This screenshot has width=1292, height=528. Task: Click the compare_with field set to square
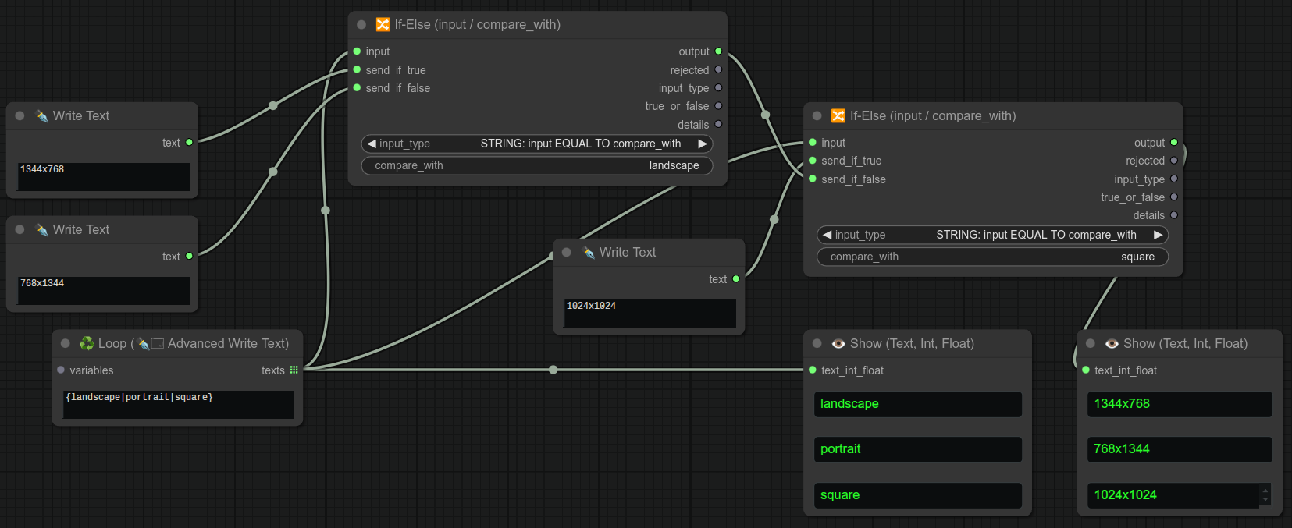click(991, 257)
